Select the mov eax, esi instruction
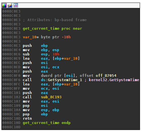 point(41,101)
